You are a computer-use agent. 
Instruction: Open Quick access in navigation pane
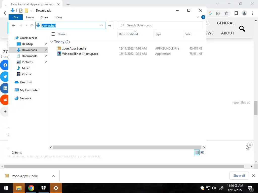pyautogui.click(x=28, y=38)
